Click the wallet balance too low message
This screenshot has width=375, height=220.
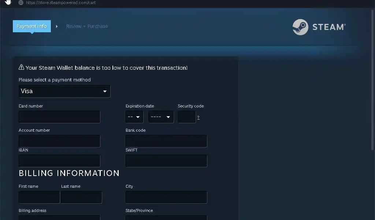coord(107,68)
